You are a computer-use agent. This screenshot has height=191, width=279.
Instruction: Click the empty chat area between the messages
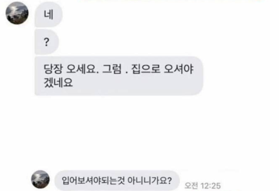click(x=139, y=133)
